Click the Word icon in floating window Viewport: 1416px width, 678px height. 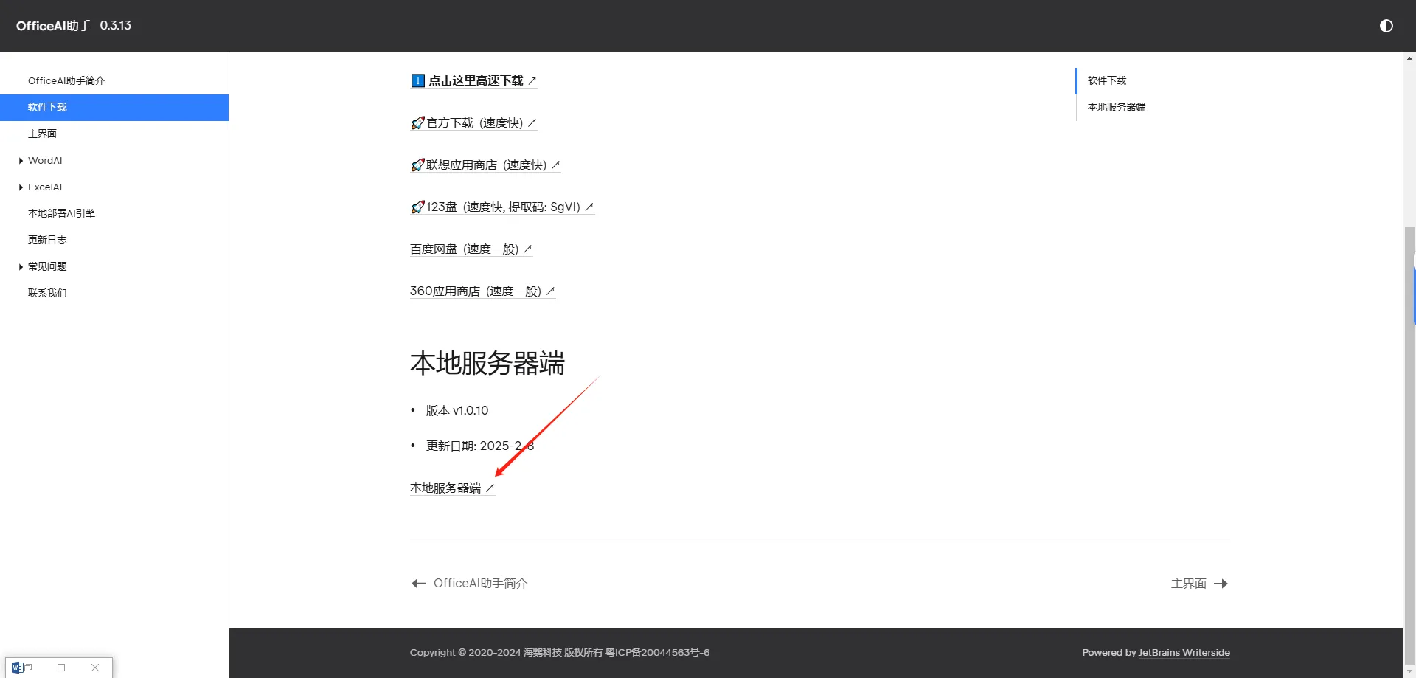pos(18,668)
